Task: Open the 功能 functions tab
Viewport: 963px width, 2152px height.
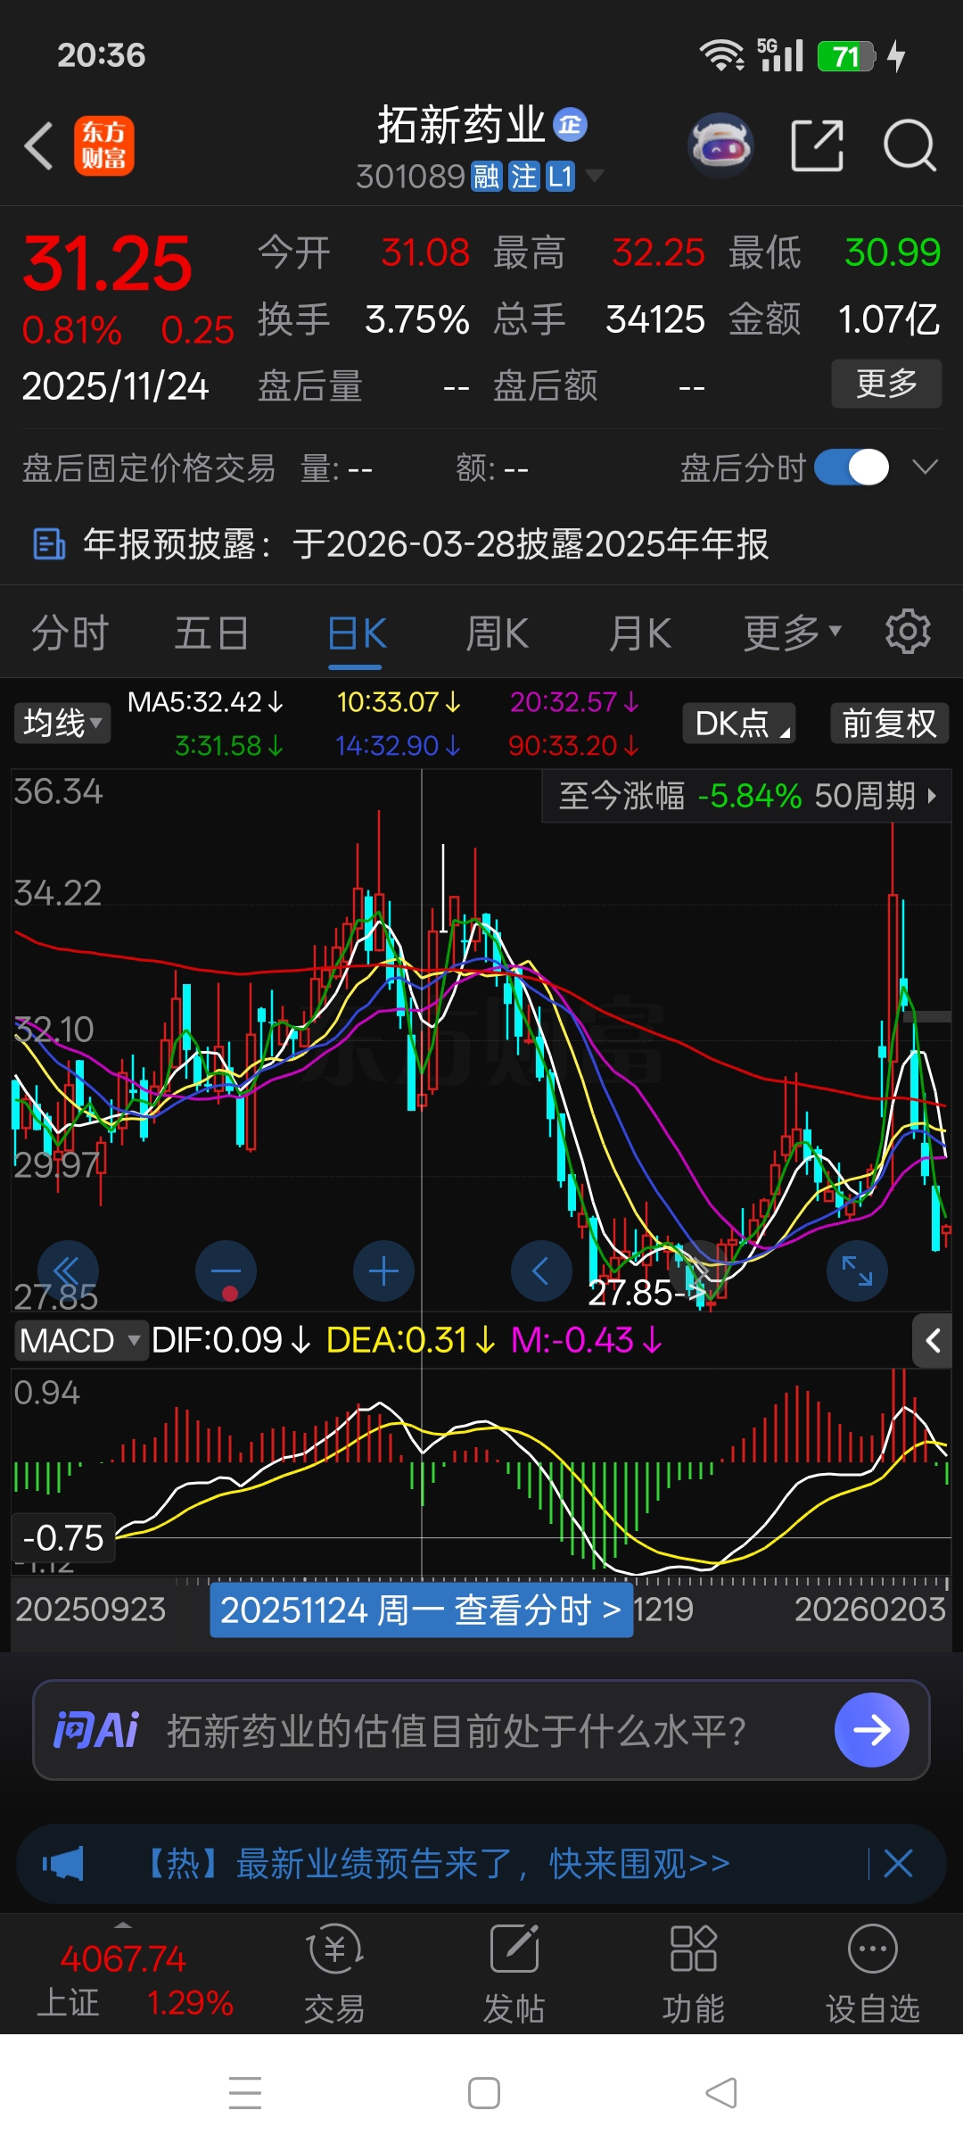Action: tap(694, 1974)
